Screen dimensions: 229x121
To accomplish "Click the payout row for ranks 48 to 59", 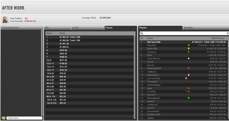I will tap(90, 87).
